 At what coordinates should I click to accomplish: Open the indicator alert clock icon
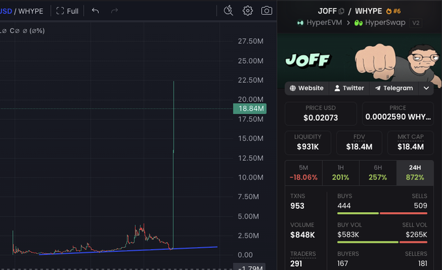[x=228, y=10]
